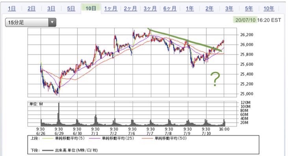Show the 2ヶ月 chart range
The height and width of the screenshot is (156, 288).
click(x=130, y=8)
